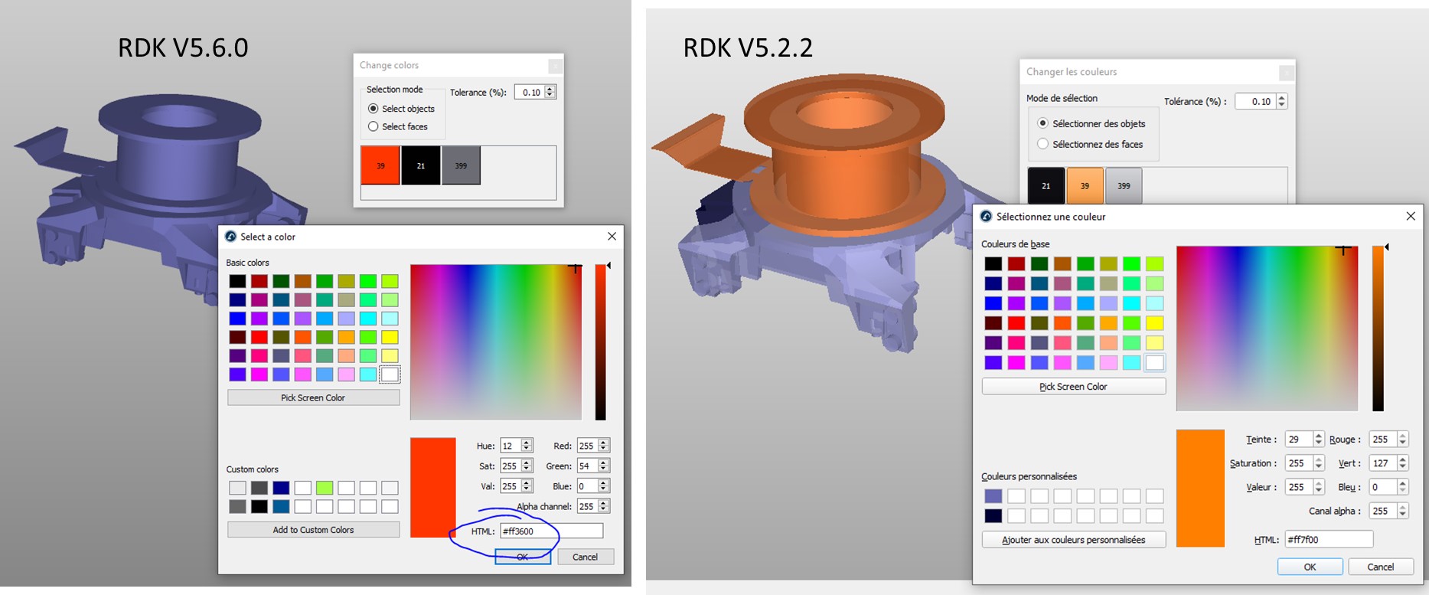Increase Teinte using its up arrow
Screen dimensions: 1429x595
click(x=1319, y=436)
